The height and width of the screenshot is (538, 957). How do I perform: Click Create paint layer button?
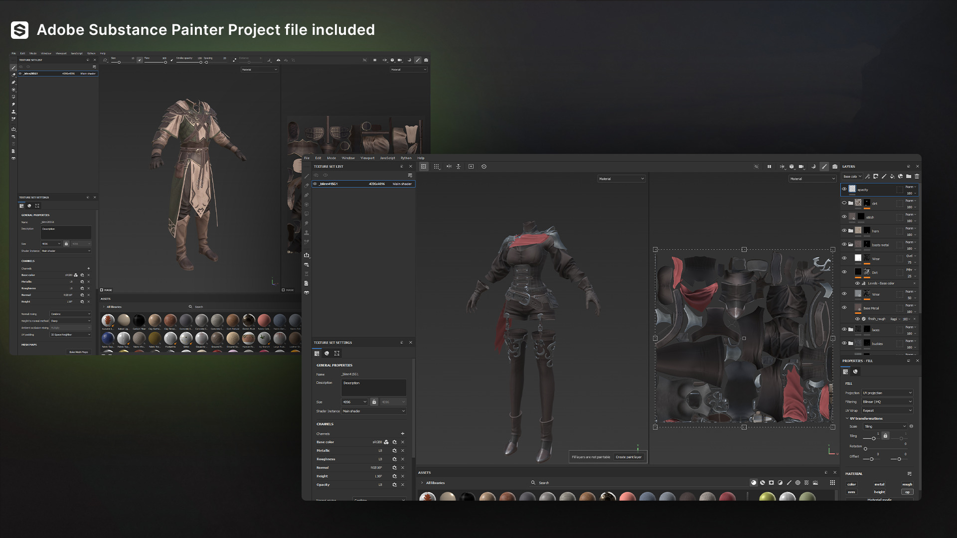pyautogui.click(x=629, y=457)
